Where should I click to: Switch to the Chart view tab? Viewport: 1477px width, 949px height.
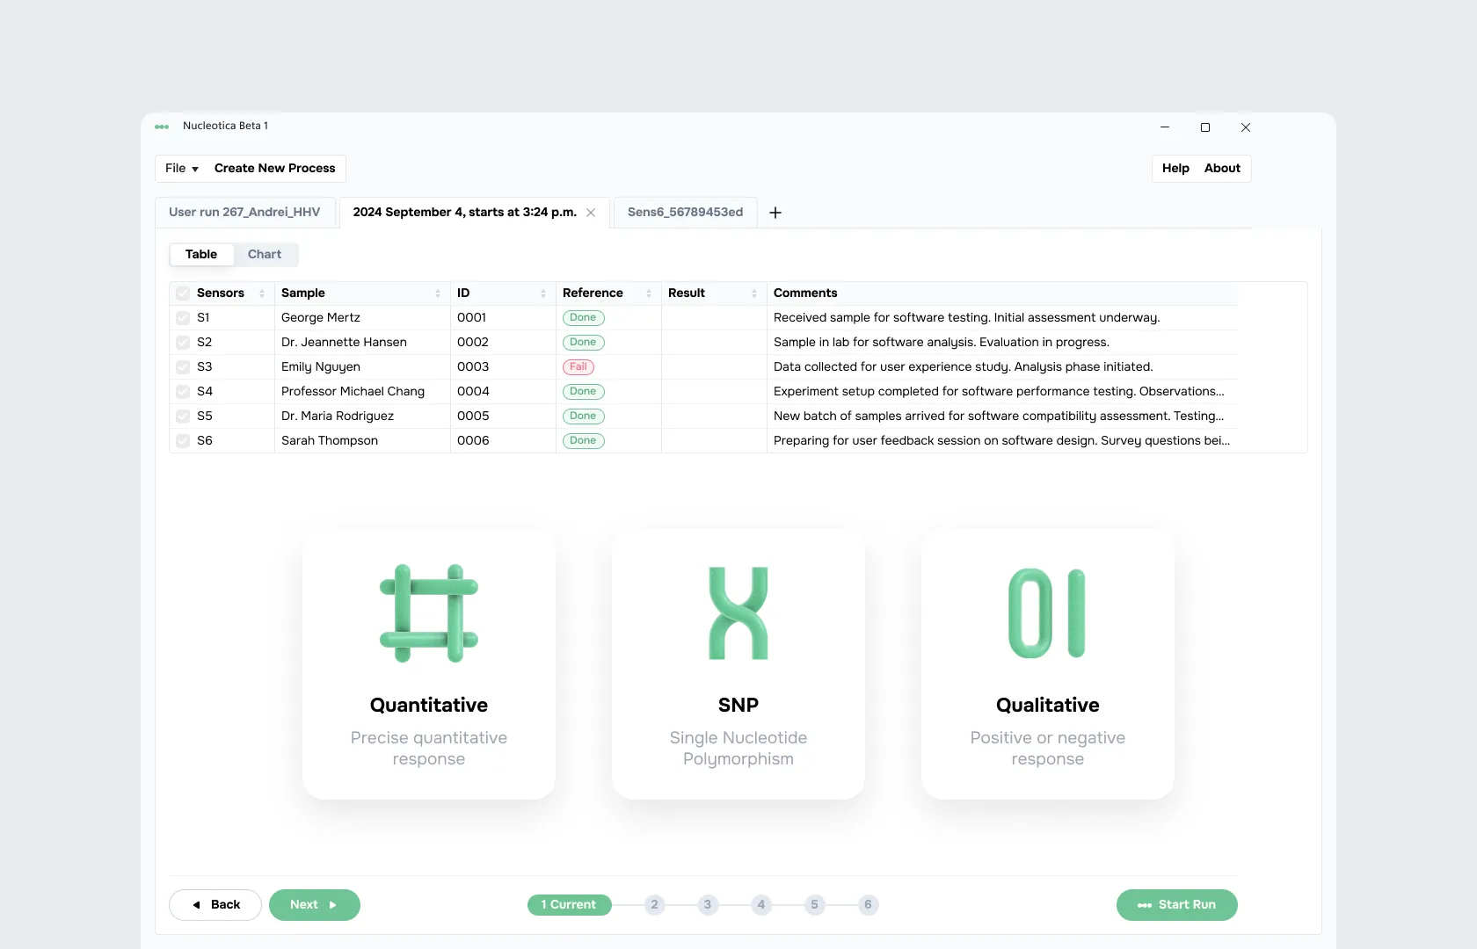point(265,255)
